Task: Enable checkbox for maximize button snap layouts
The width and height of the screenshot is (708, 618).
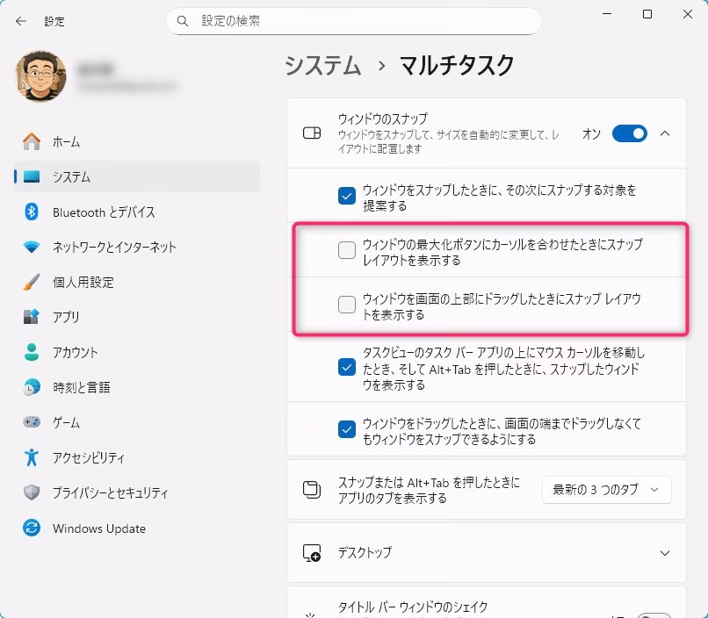Action: point(347,251)
